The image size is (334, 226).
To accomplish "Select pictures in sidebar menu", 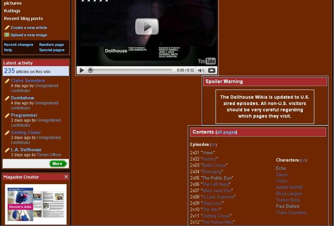I will pos(13,3).
